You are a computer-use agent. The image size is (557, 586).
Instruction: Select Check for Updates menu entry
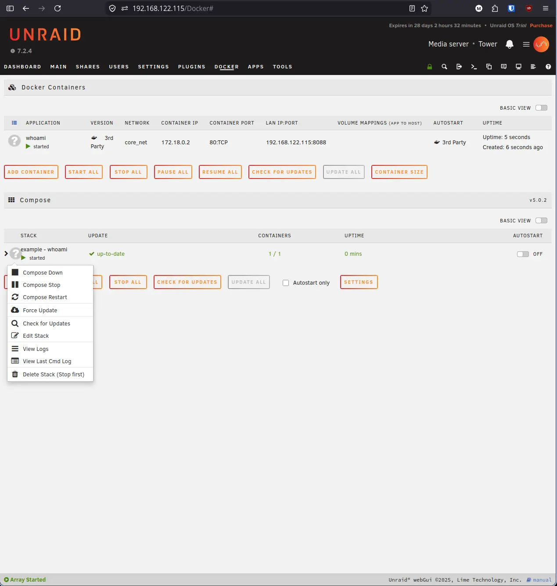50,323
